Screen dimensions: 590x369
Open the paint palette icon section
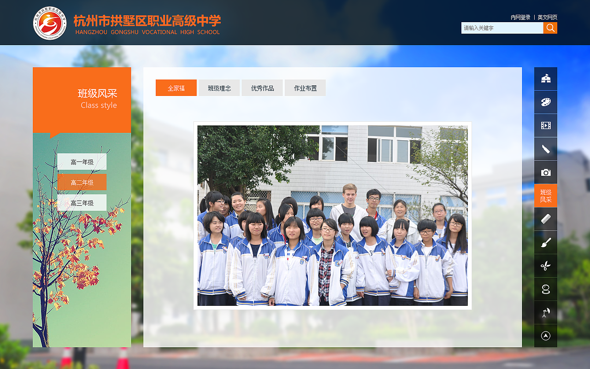coord(546,102)
